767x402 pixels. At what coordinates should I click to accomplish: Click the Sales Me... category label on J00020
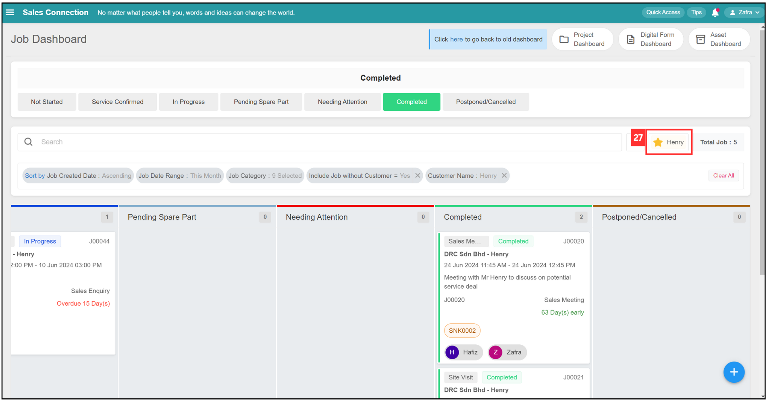tap(466, 241)
